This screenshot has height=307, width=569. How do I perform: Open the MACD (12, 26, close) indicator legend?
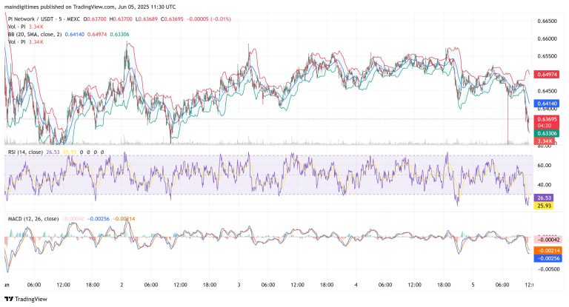pos(33,219)
